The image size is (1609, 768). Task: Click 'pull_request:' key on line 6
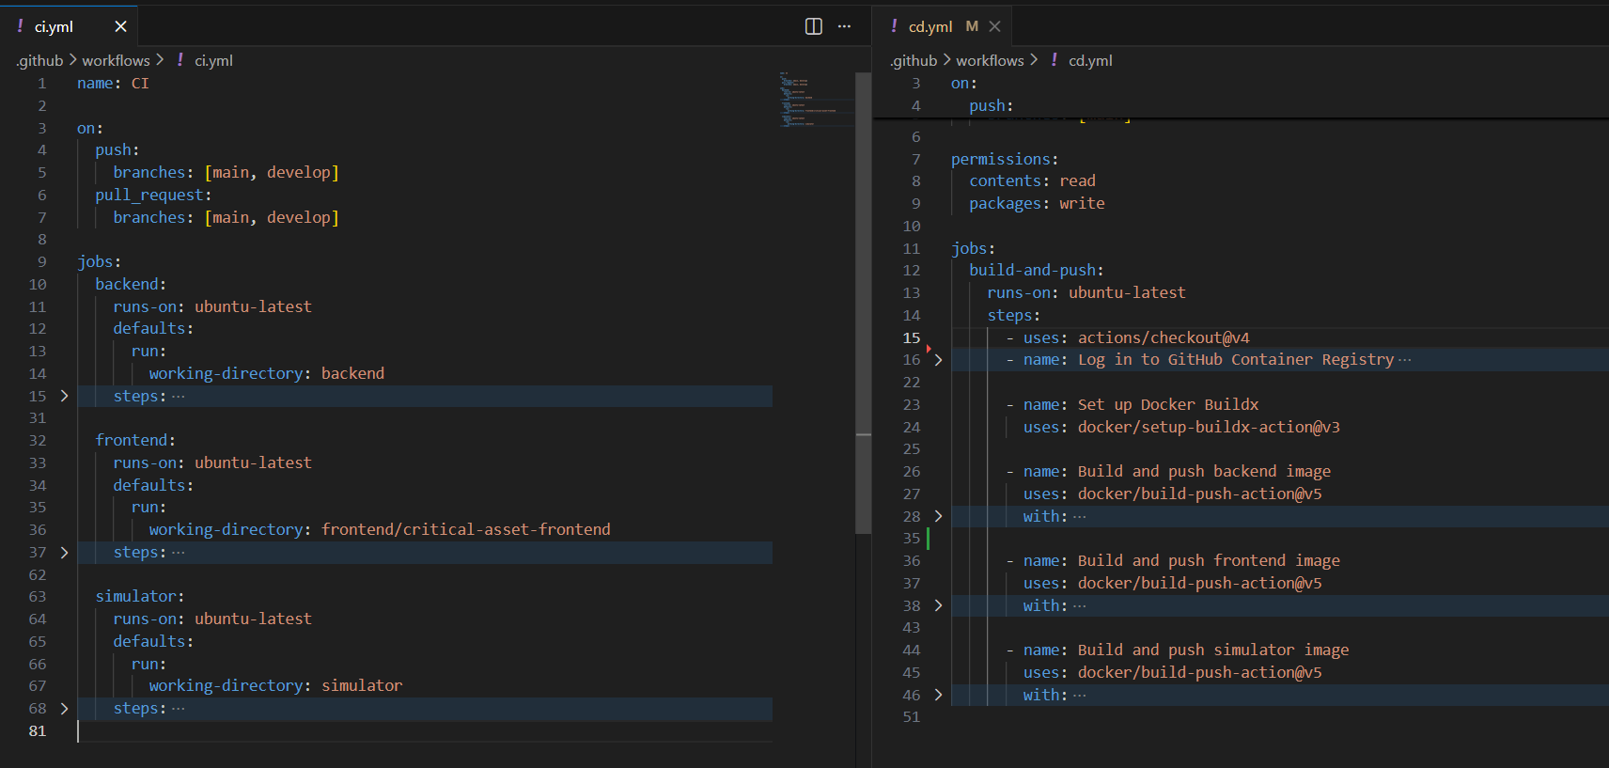tap(153, 195)
